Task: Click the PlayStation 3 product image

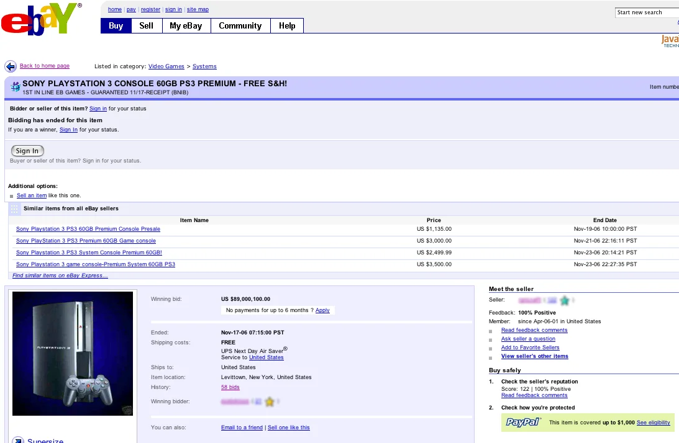Action: click(73, 354)
